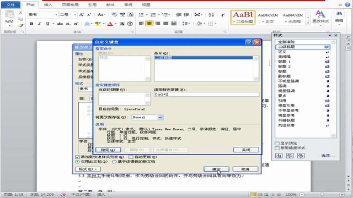353x198 pixels.
Task: Open the save changes in Normal dropdown
Action: click(x=160, y=117)
